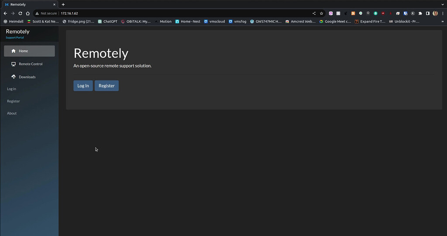The width and height of the screenshot is (447, 236).
Task: Click the user profile avatar
Action: pyautogui.click(x=435, y=13)
